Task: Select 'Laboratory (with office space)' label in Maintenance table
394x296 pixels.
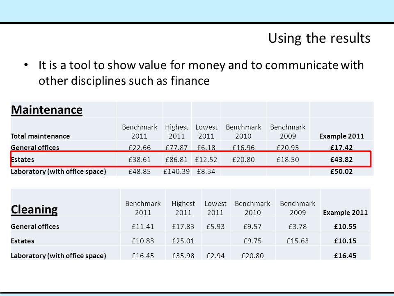Action: point(58,172)
